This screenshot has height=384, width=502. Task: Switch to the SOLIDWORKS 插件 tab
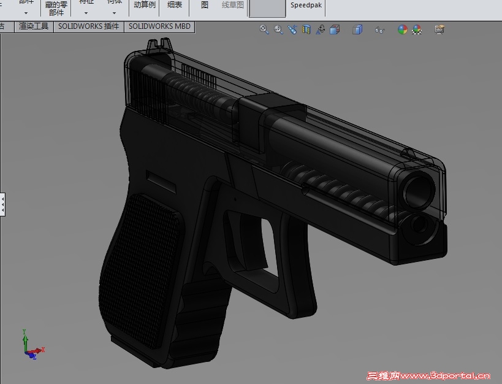89,26
